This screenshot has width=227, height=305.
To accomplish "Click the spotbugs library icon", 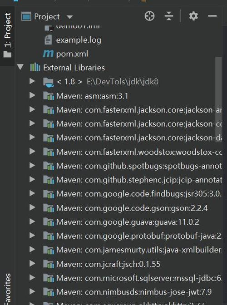I will tap(48, 166).
